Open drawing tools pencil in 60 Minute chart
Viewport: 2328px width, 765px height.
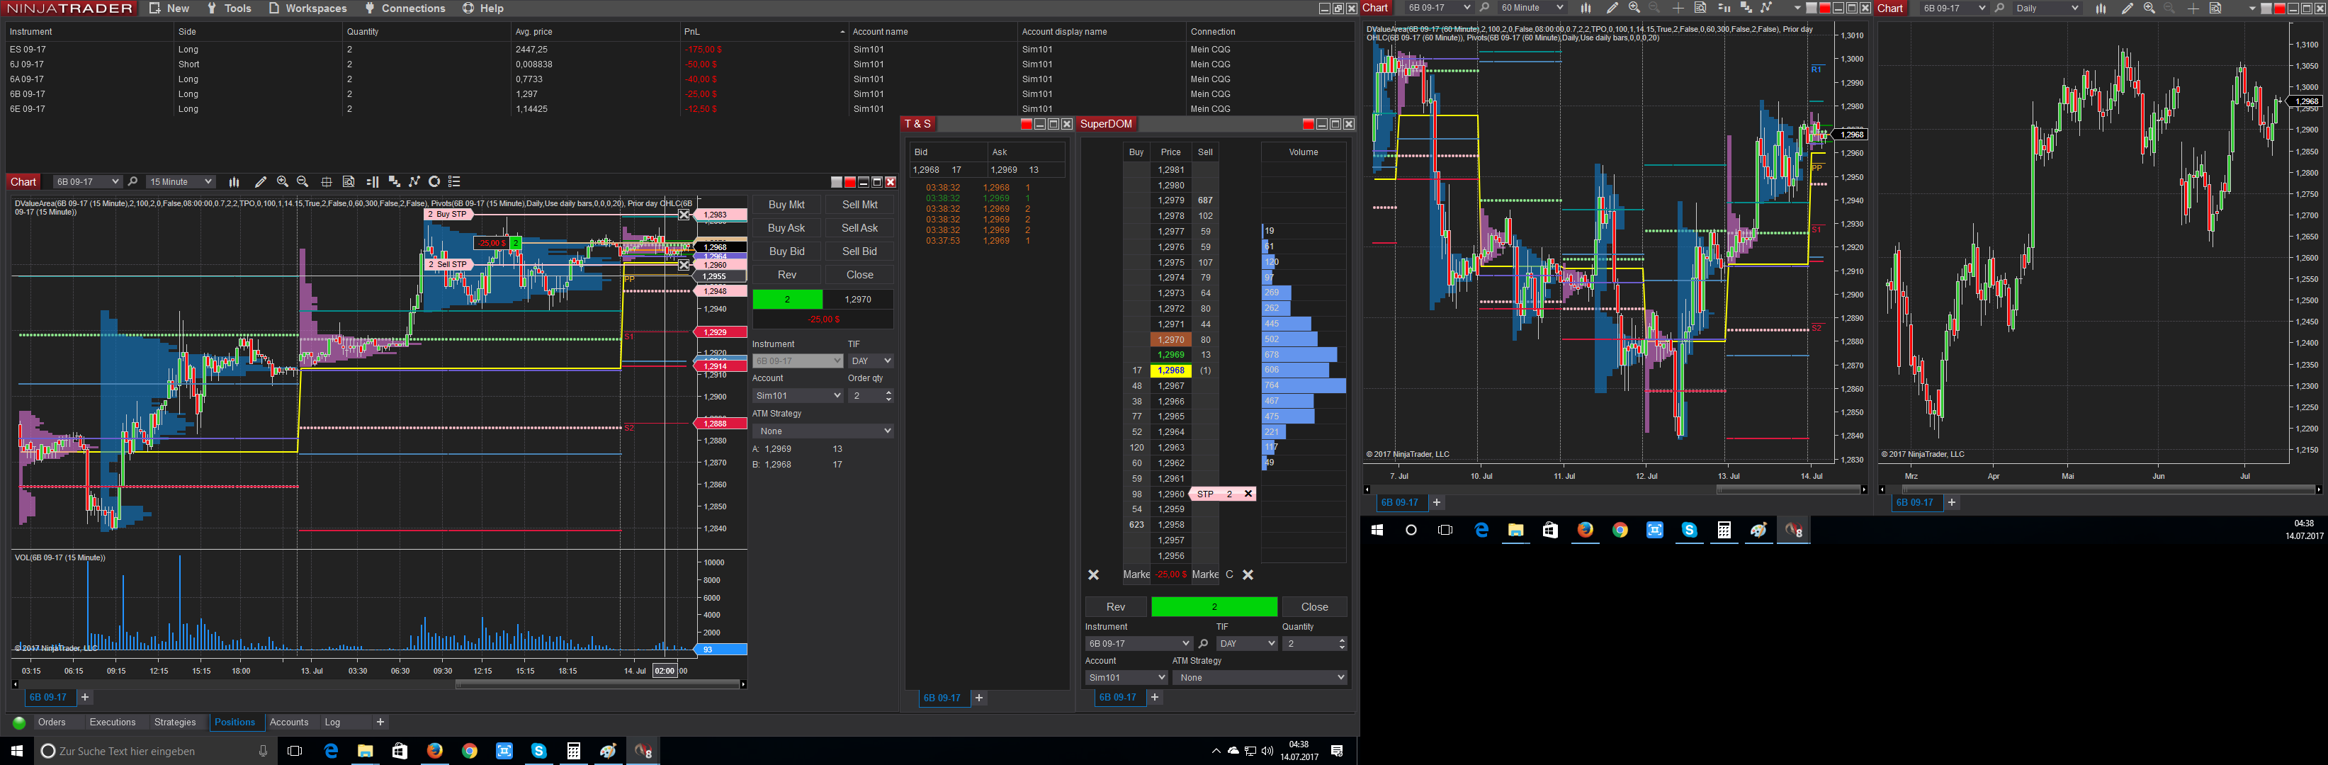[x=1612, y=8]
